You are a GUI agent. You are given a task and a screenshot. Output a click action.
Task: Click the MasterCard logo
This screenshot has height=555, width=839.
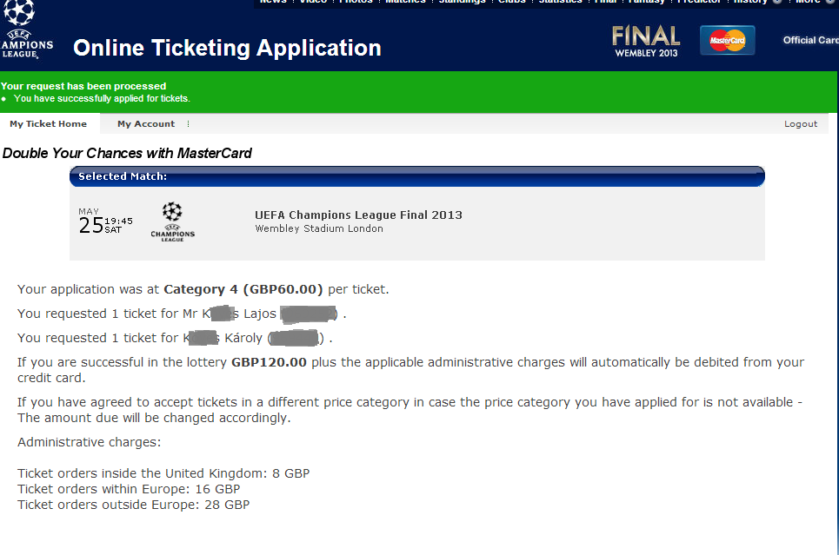coord(727,40)
